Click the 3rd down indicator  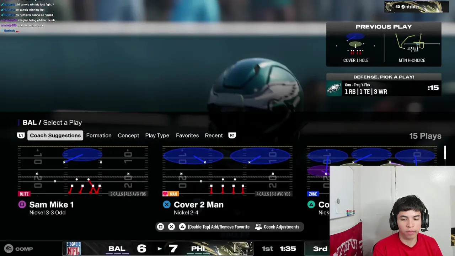[x=320, y=249]
